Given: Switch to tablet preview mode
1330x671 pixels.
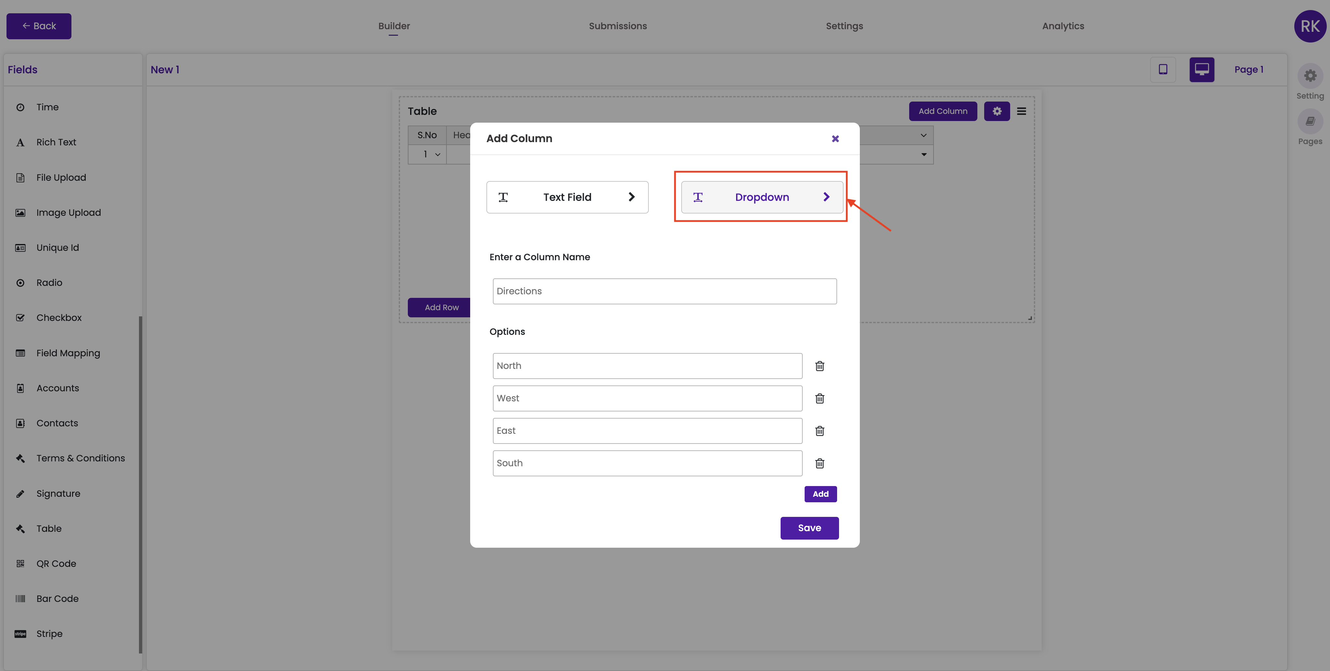Looking at the screenshot, I should pos(1163,70).
